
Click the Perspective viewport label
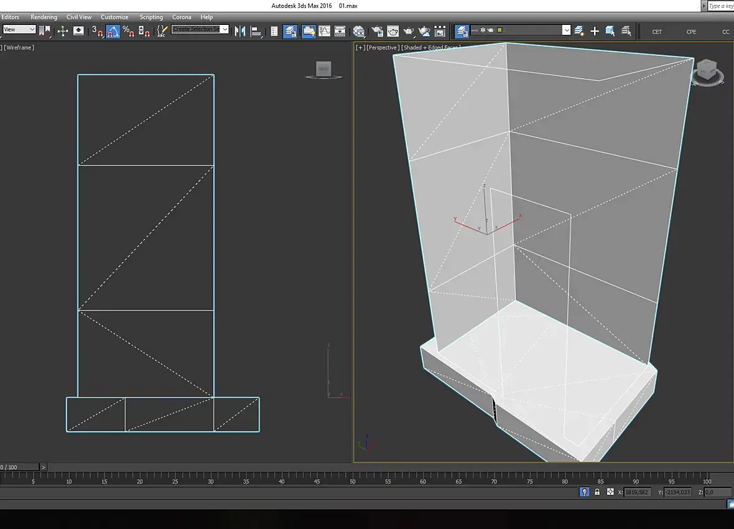click(383, 47)
